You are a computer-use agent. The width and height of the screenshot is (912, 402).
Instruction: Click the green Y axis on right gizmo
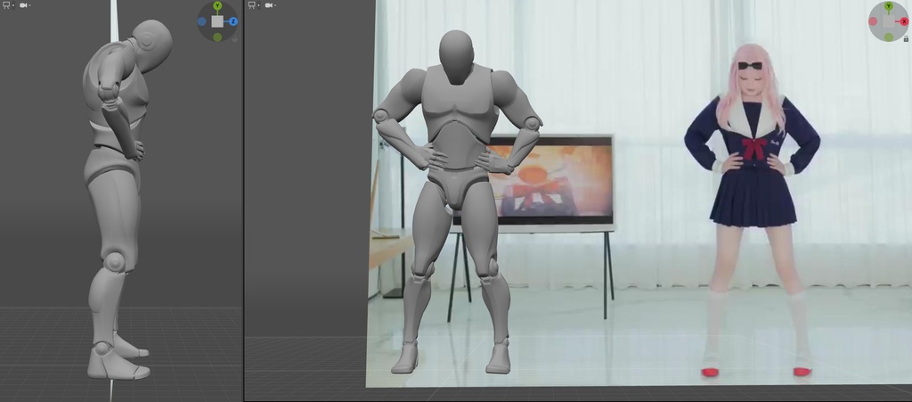point(889,6)
